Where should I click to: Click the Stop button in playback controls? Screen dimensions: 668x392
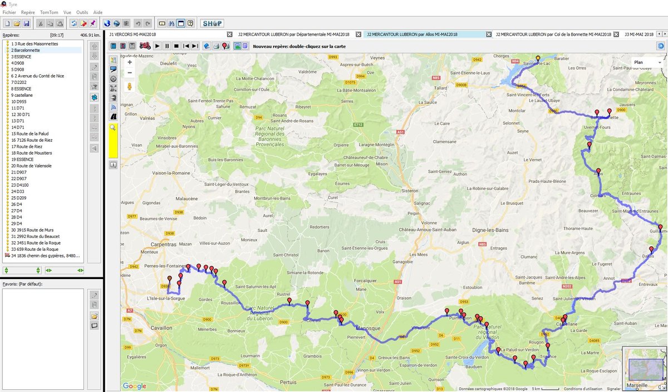click(x=176, y=46)
